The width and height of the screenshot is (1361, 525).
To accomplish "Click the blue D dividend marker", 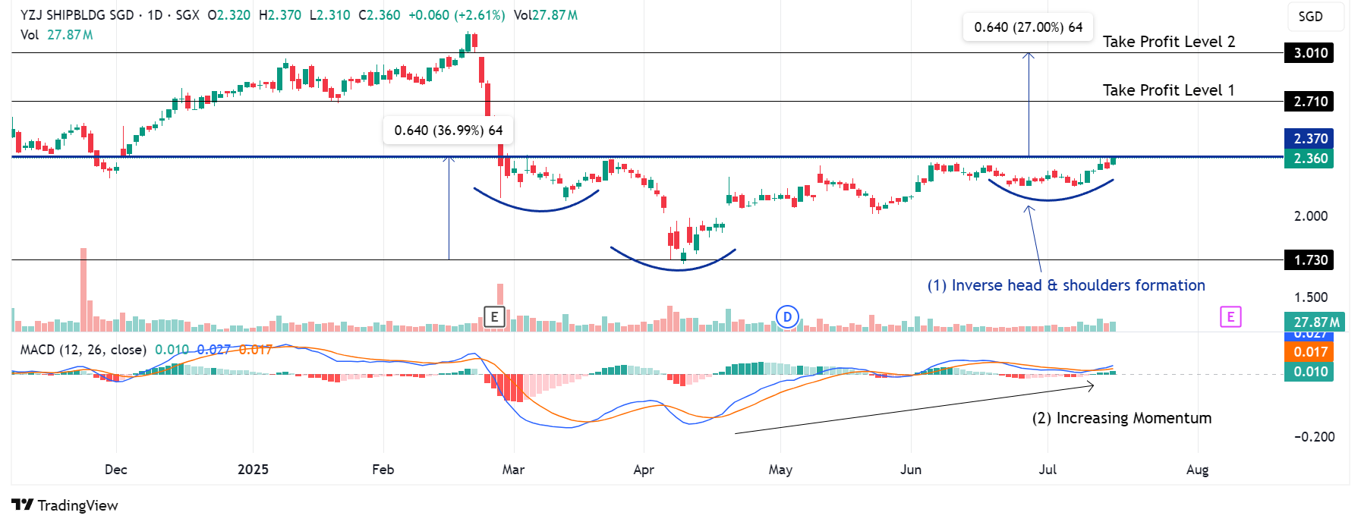I will [x=787, y=316].
